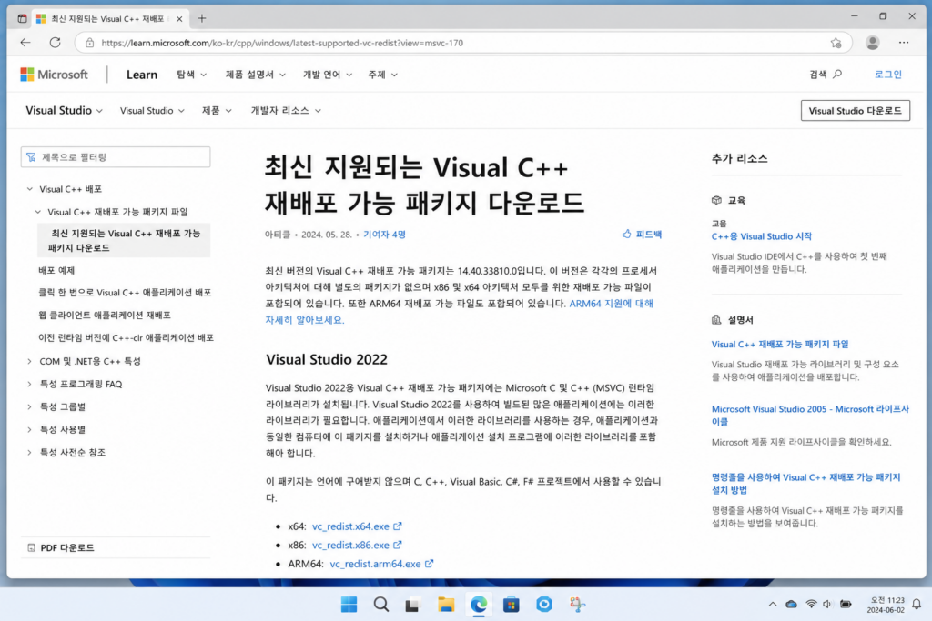
Task: Add page to favorites star icon
Action: click(836, 43)
